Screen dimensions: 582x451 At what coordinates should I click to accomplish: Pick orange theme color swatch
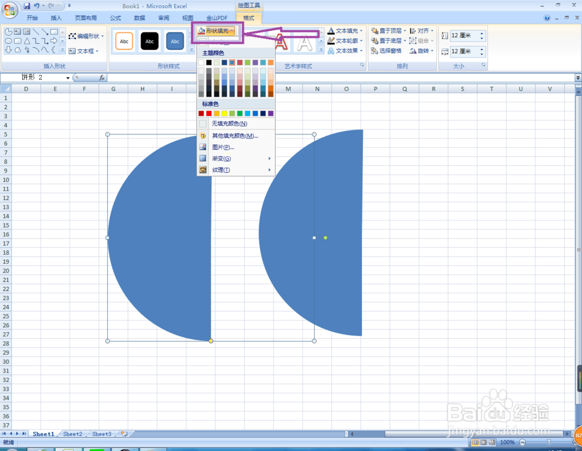271,62
